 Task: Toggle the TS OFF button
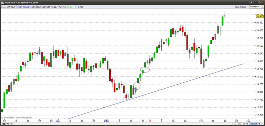[x=254, y=124]
